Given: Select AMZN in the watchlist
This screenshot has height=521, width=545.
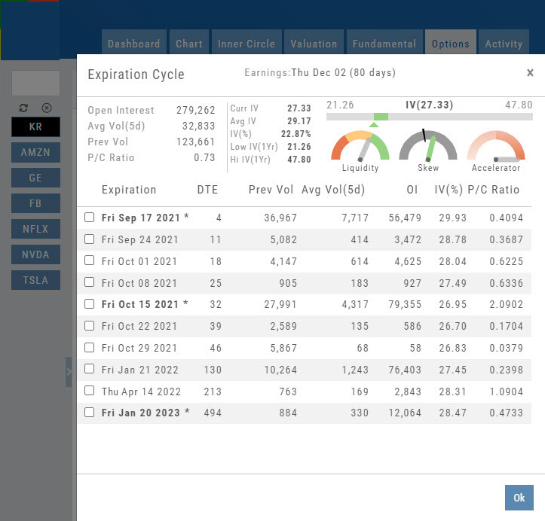Looking at the screenshot, I should pyautogui.click(x=35, y=152).
